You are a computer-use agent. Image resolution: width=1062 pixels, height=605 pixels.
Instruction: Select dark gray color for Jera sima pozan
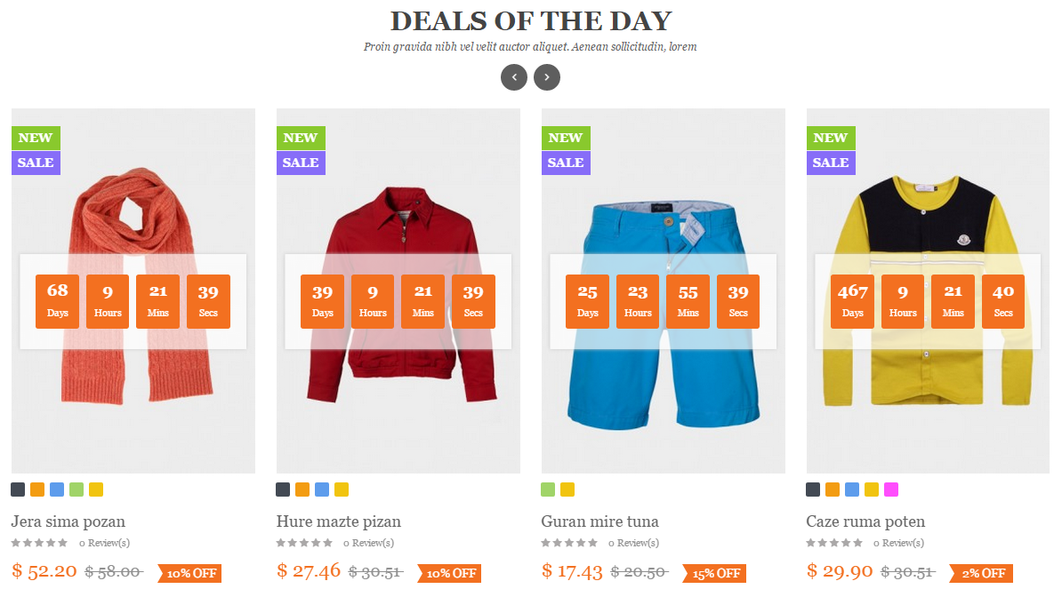tap(18, 490)
